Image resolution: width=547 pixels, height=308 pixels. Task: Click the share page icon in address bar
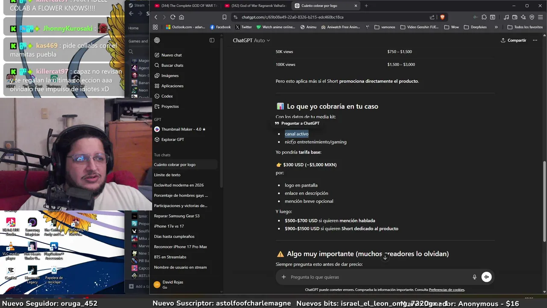coord(432,17)
